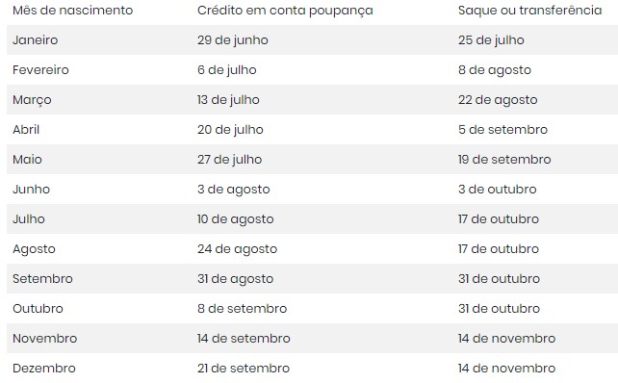Image resolution: width=618 pixels, height=383 pixels.
Task: Select the '25 de julho' withdrawal date
Action: pos(491,40)
